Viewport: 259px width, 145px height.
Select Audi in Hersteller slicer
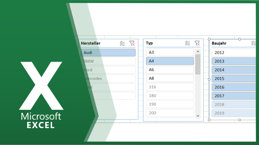coord(108,52)
